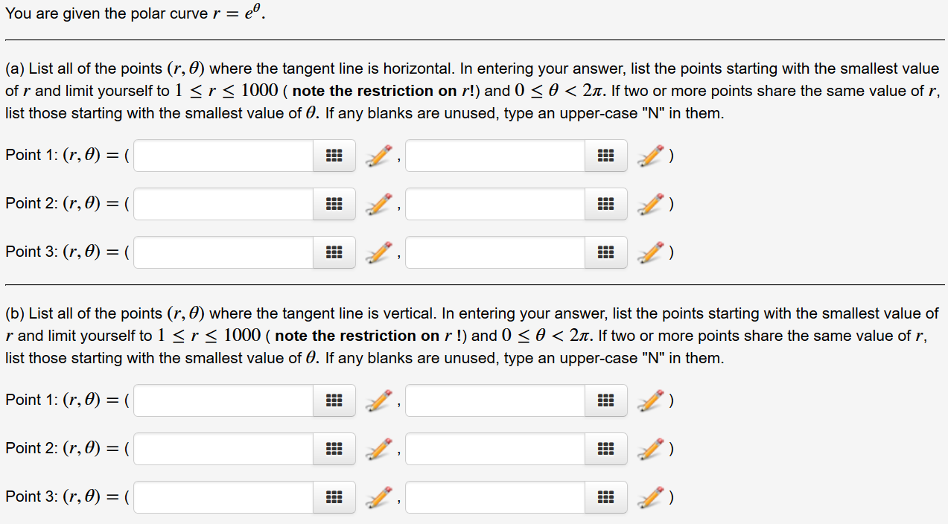Open the math keypad for Point 3 theta in part (b)
The width and height of the screenshot is (948, 524).
click(605, 497)
